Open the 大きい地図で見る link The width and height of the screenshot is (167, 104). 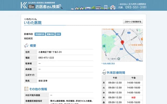(x=109, y=63)
